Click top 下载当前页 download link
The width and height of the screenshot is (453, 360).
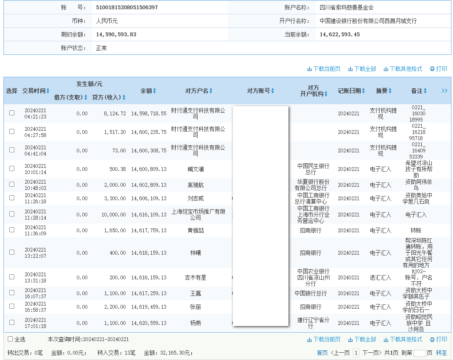(324, 69)
